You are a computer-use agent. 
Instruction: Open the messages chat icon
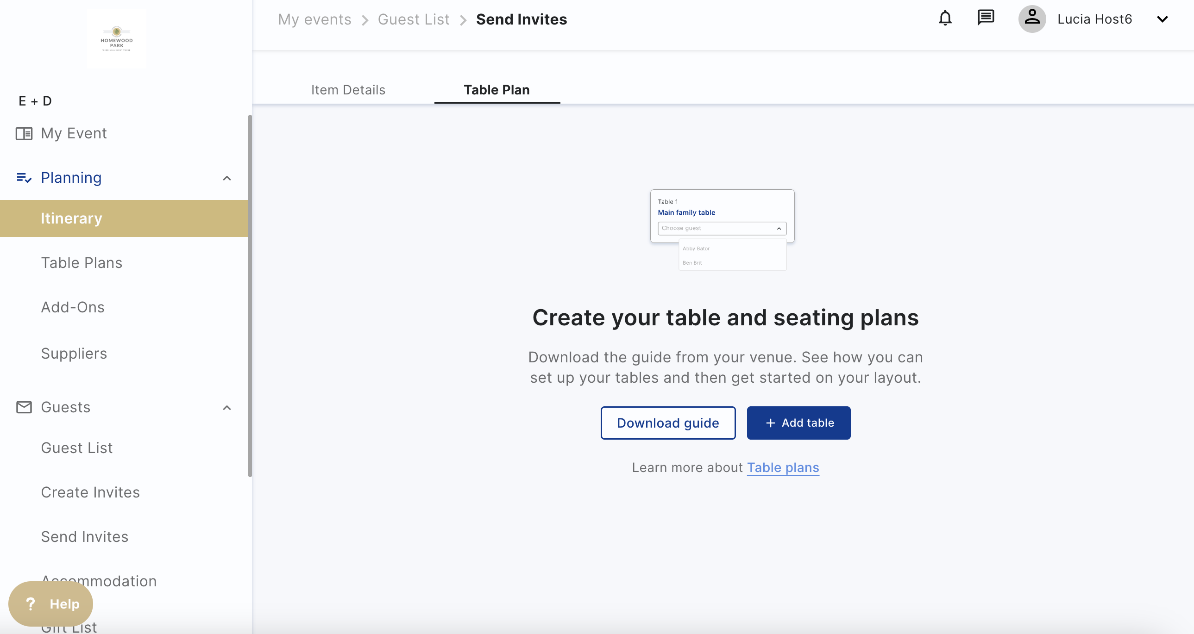(x=986, y=18)
